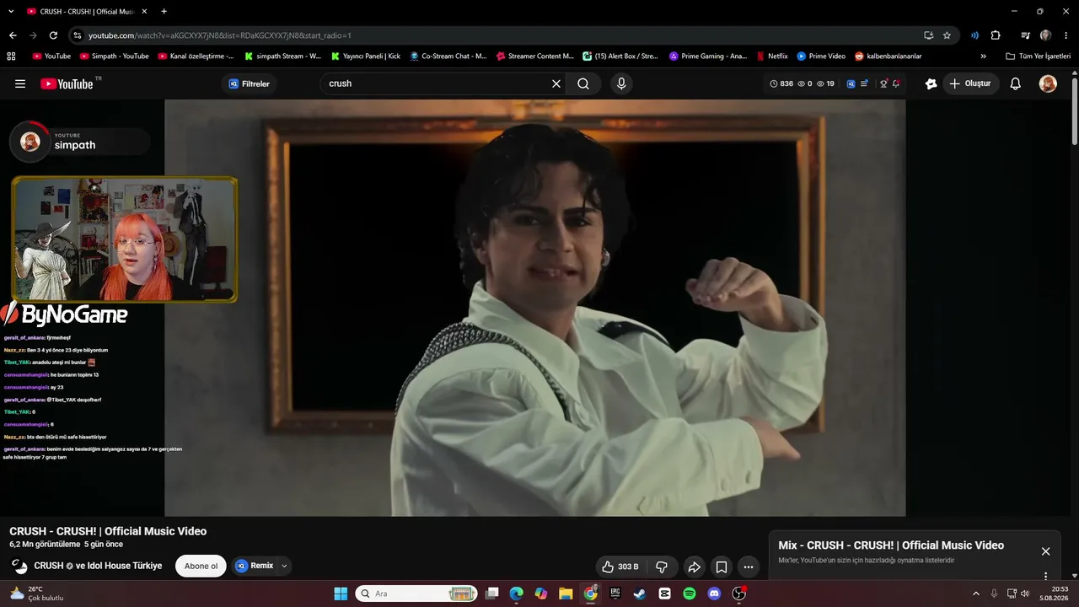Image resolution: width=1079 pixels, height=607 pixels.
Task: Click the Remix button
Action: [x=255, y=566]
